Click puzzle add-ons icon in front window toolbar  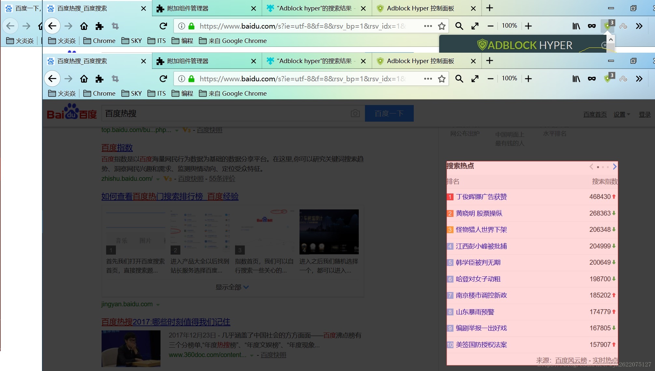(100, 79)
